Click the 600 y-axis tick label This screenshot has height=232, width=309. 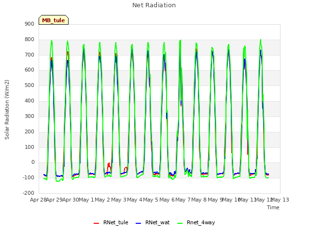29,70
